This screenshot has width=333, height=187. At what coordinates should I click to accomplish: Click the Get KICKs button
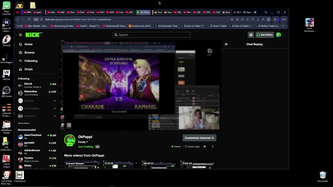pyautogui.click(x=265, y=35)
